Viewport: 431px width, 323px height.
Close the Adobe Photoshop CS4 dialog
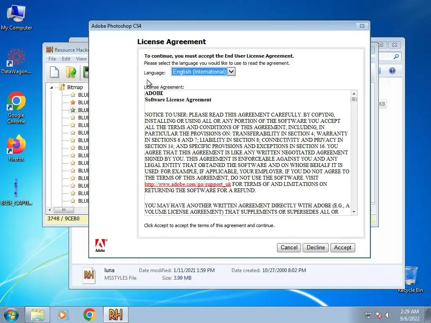362,26
